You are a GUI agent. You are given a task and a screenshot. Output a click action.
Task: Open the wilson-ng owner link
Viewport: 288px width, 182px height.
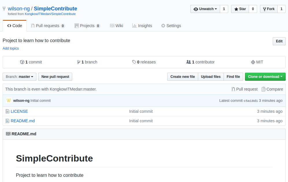click(19, 9)
